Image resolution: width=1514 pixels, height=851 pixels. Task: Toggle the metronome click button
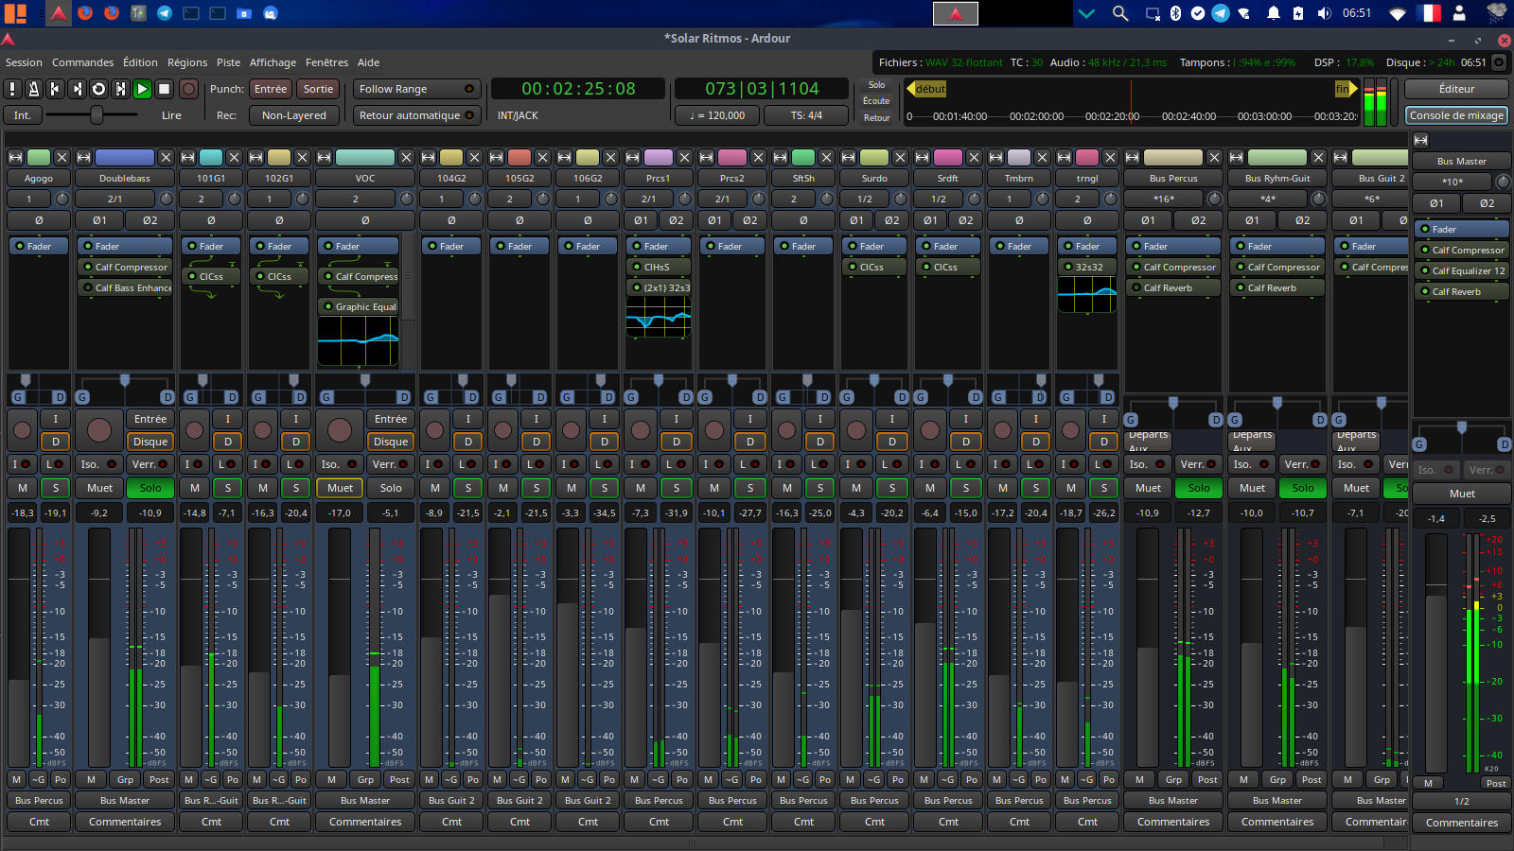click(x=33, y=89)
